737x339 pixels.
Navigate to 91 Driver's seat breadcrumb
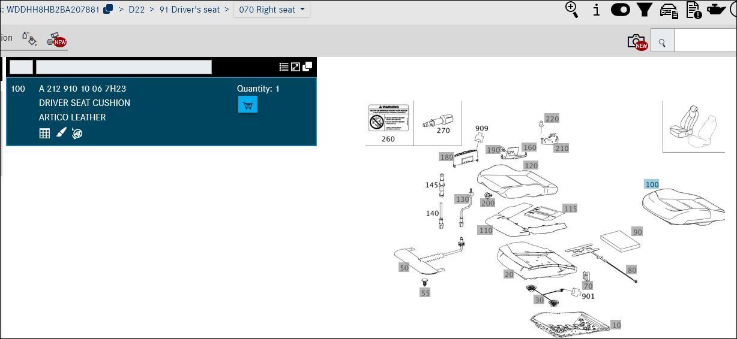point(189,10)
